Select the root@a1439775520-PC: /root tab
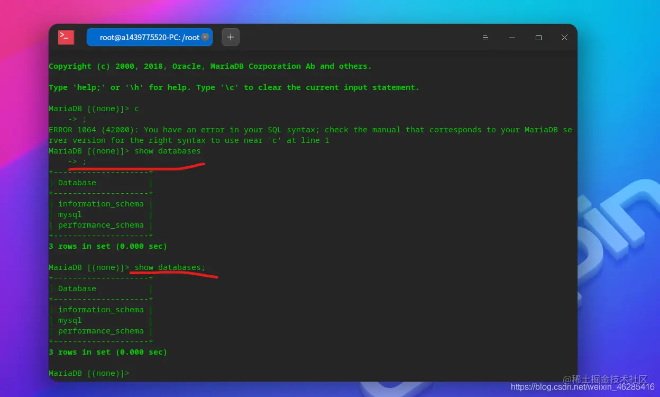This screenshot has height=397, width=660. (149, 37)
